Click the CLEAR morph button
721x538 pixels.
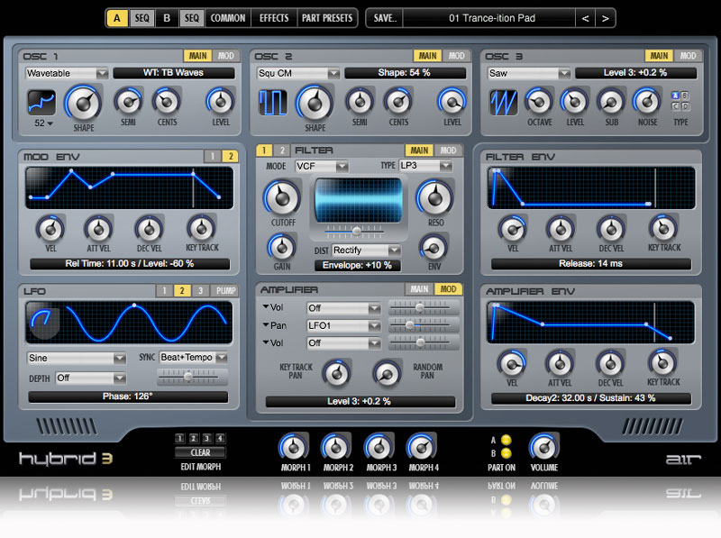(200, 452)
